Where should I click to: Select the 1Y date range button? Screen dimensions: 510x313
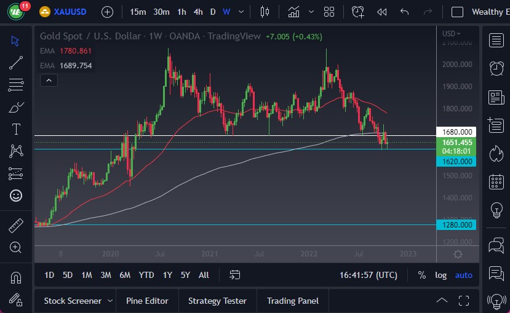167,275
